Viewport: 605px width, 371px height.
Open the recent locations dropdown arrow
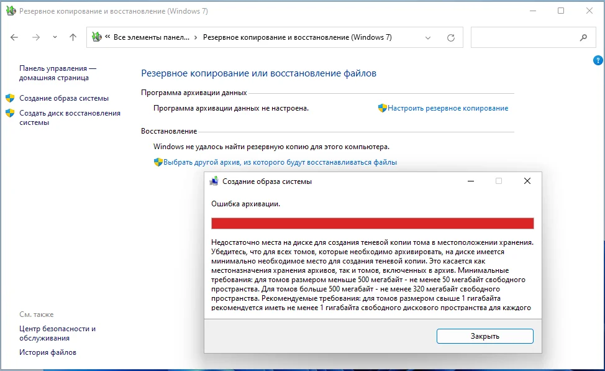[55, 37]
